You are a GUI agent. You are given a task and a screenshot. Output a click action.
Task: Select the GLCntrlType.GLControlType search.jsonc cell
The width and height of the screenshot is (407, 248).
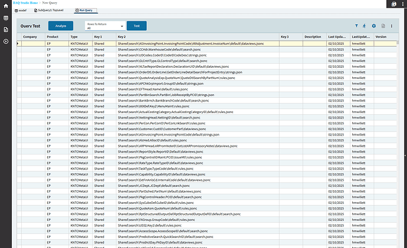click(x=198, y=61)
